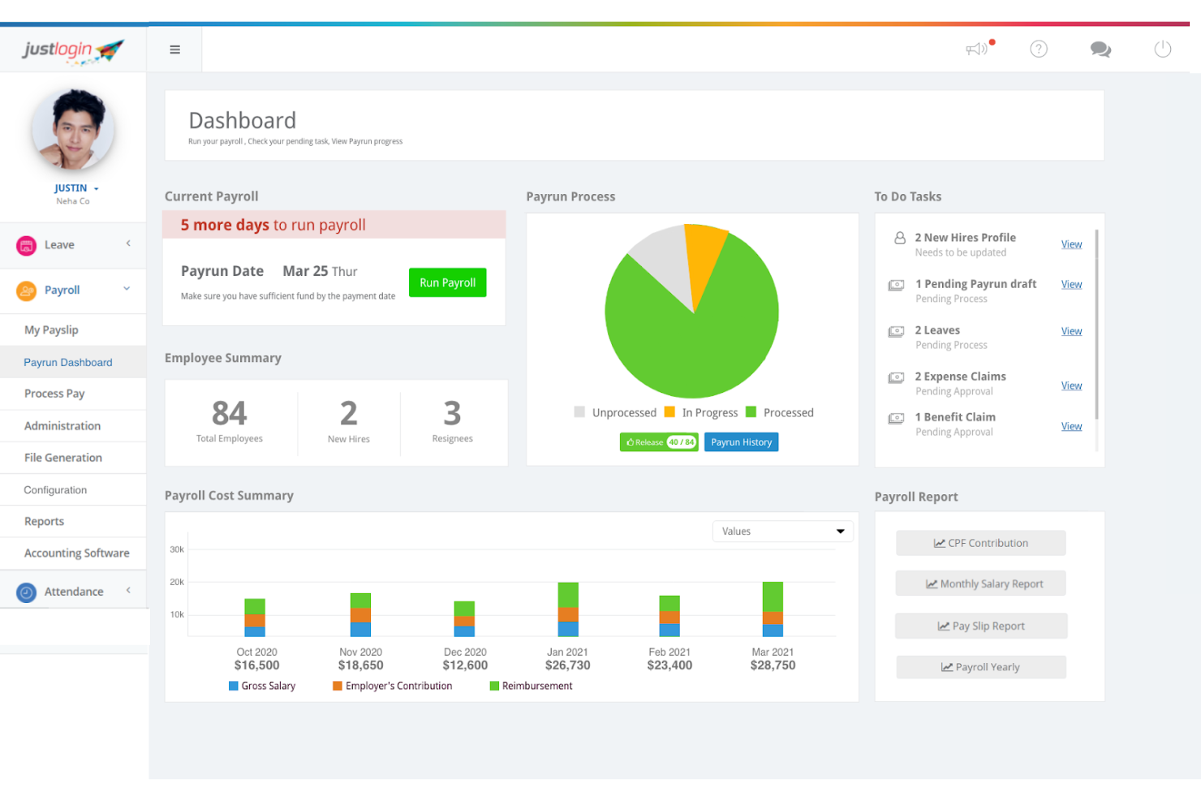Click the justlogin logo
This screenshot has width=1201, height=801.
click(x=73, y=50)
